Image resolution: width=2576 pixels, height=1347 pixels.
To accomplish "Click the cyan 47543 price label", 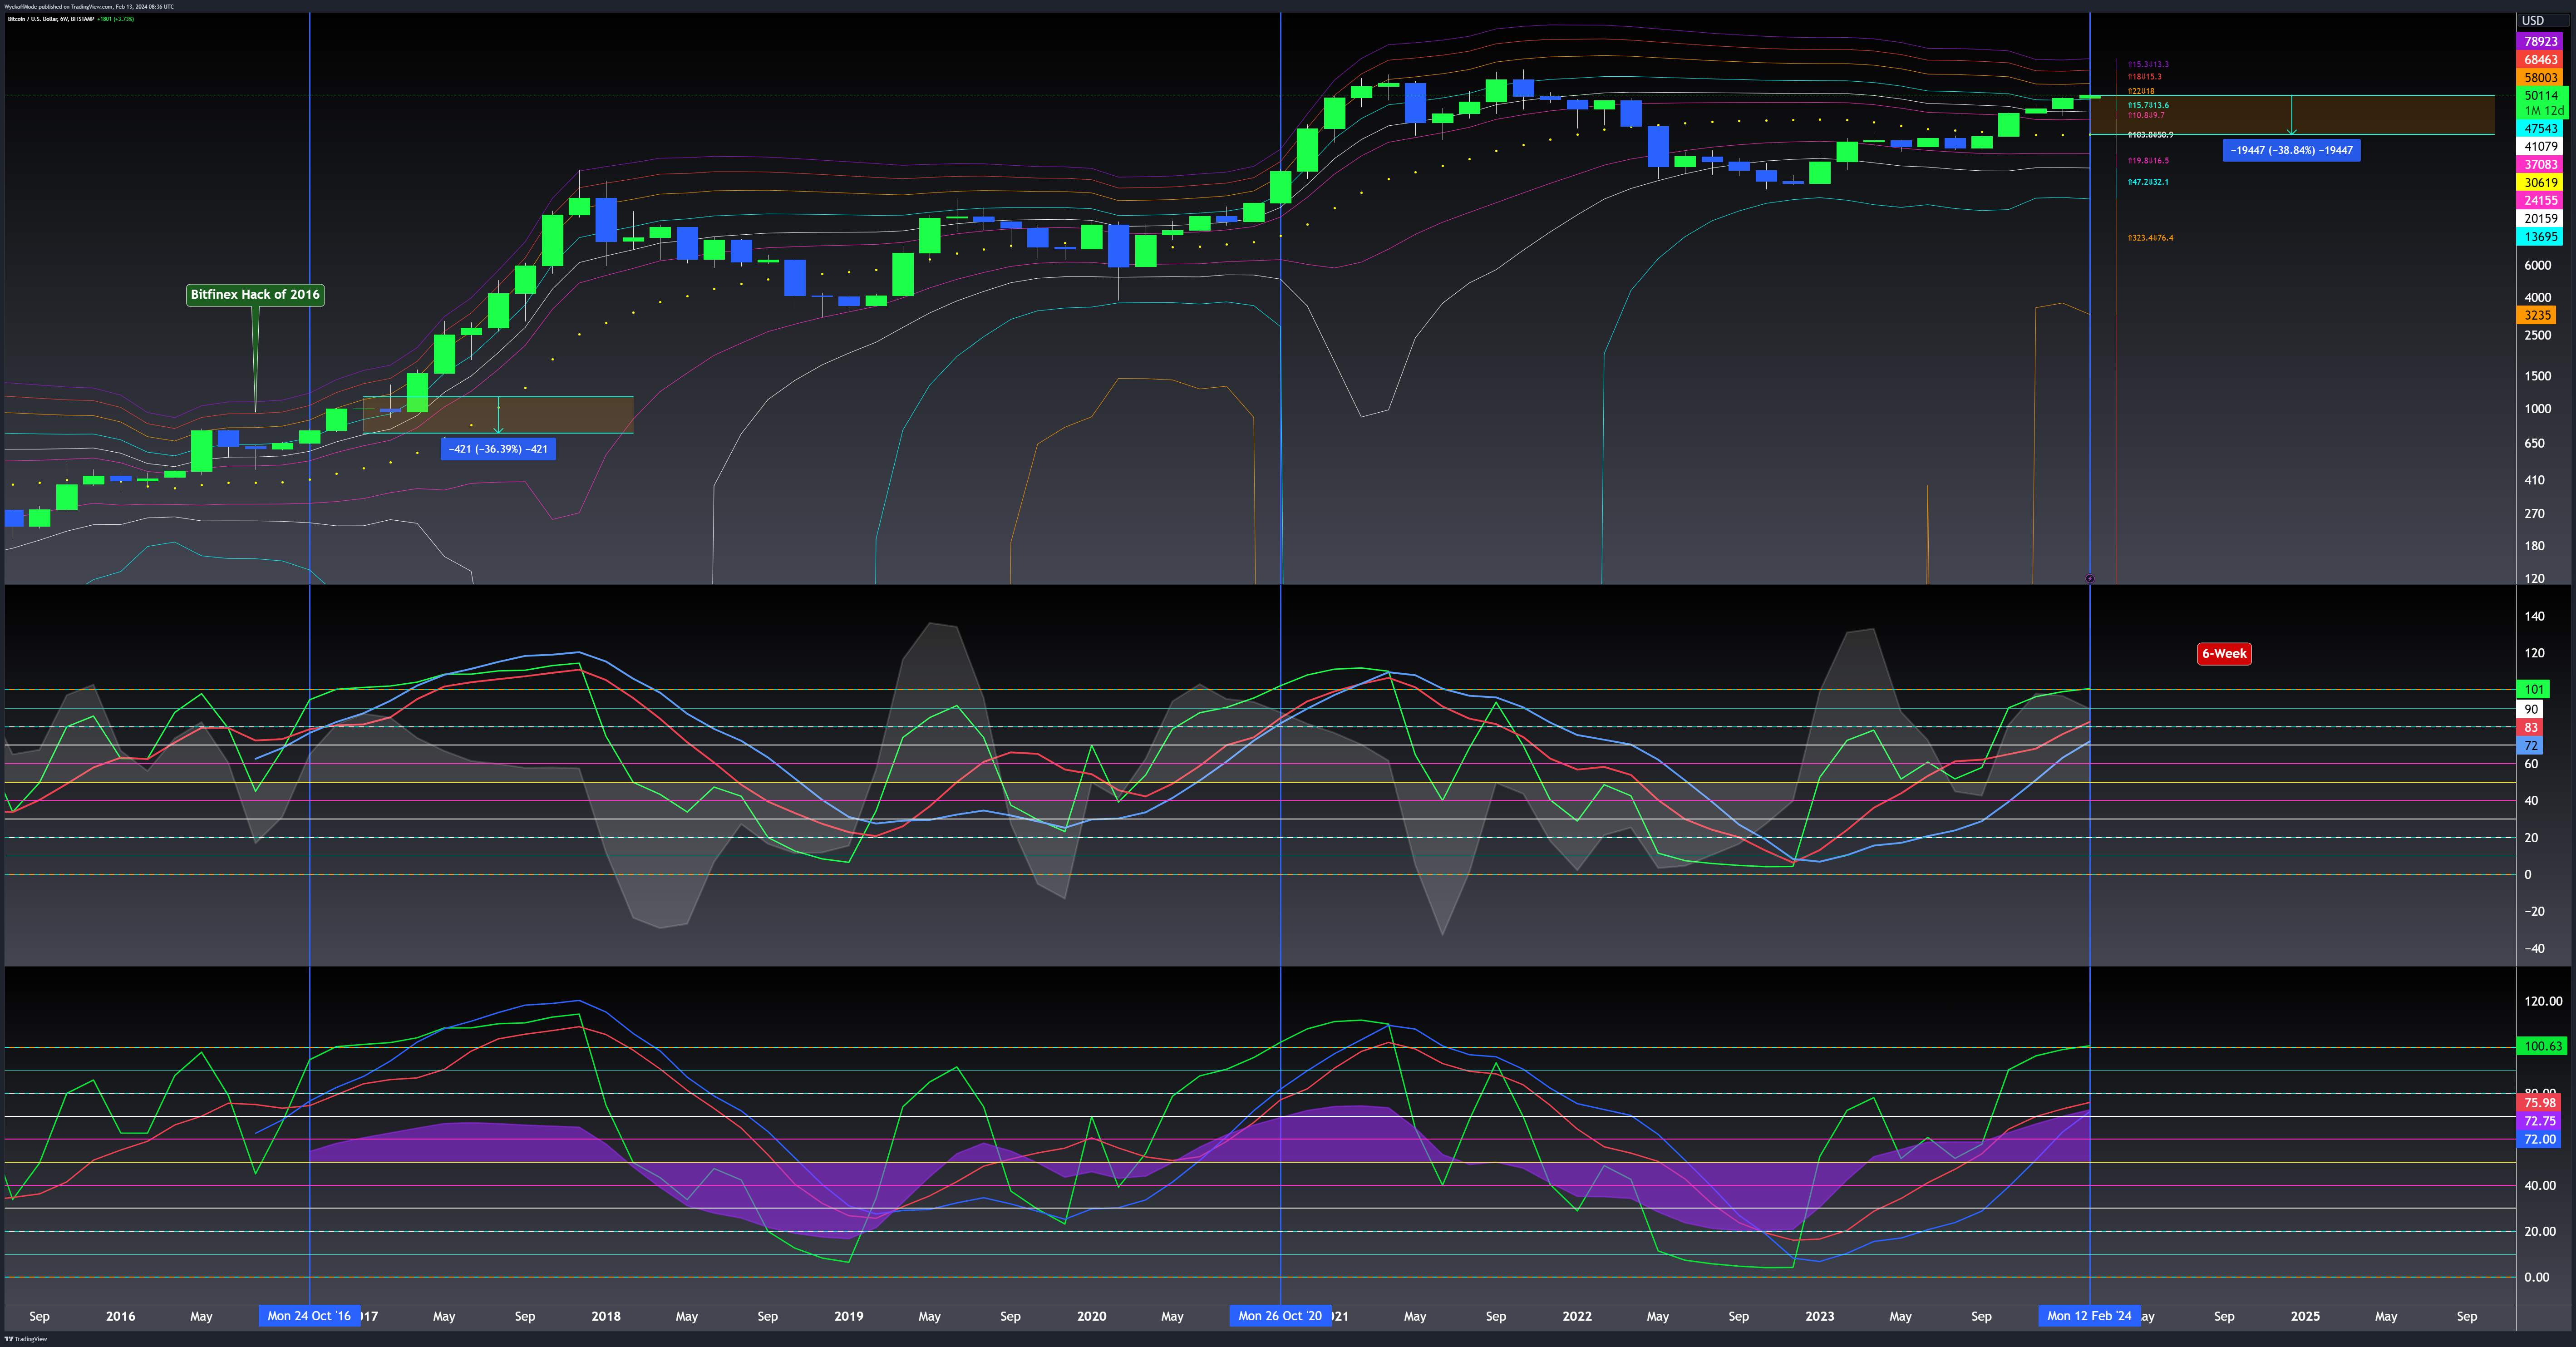I will (x=2540, y=129).
